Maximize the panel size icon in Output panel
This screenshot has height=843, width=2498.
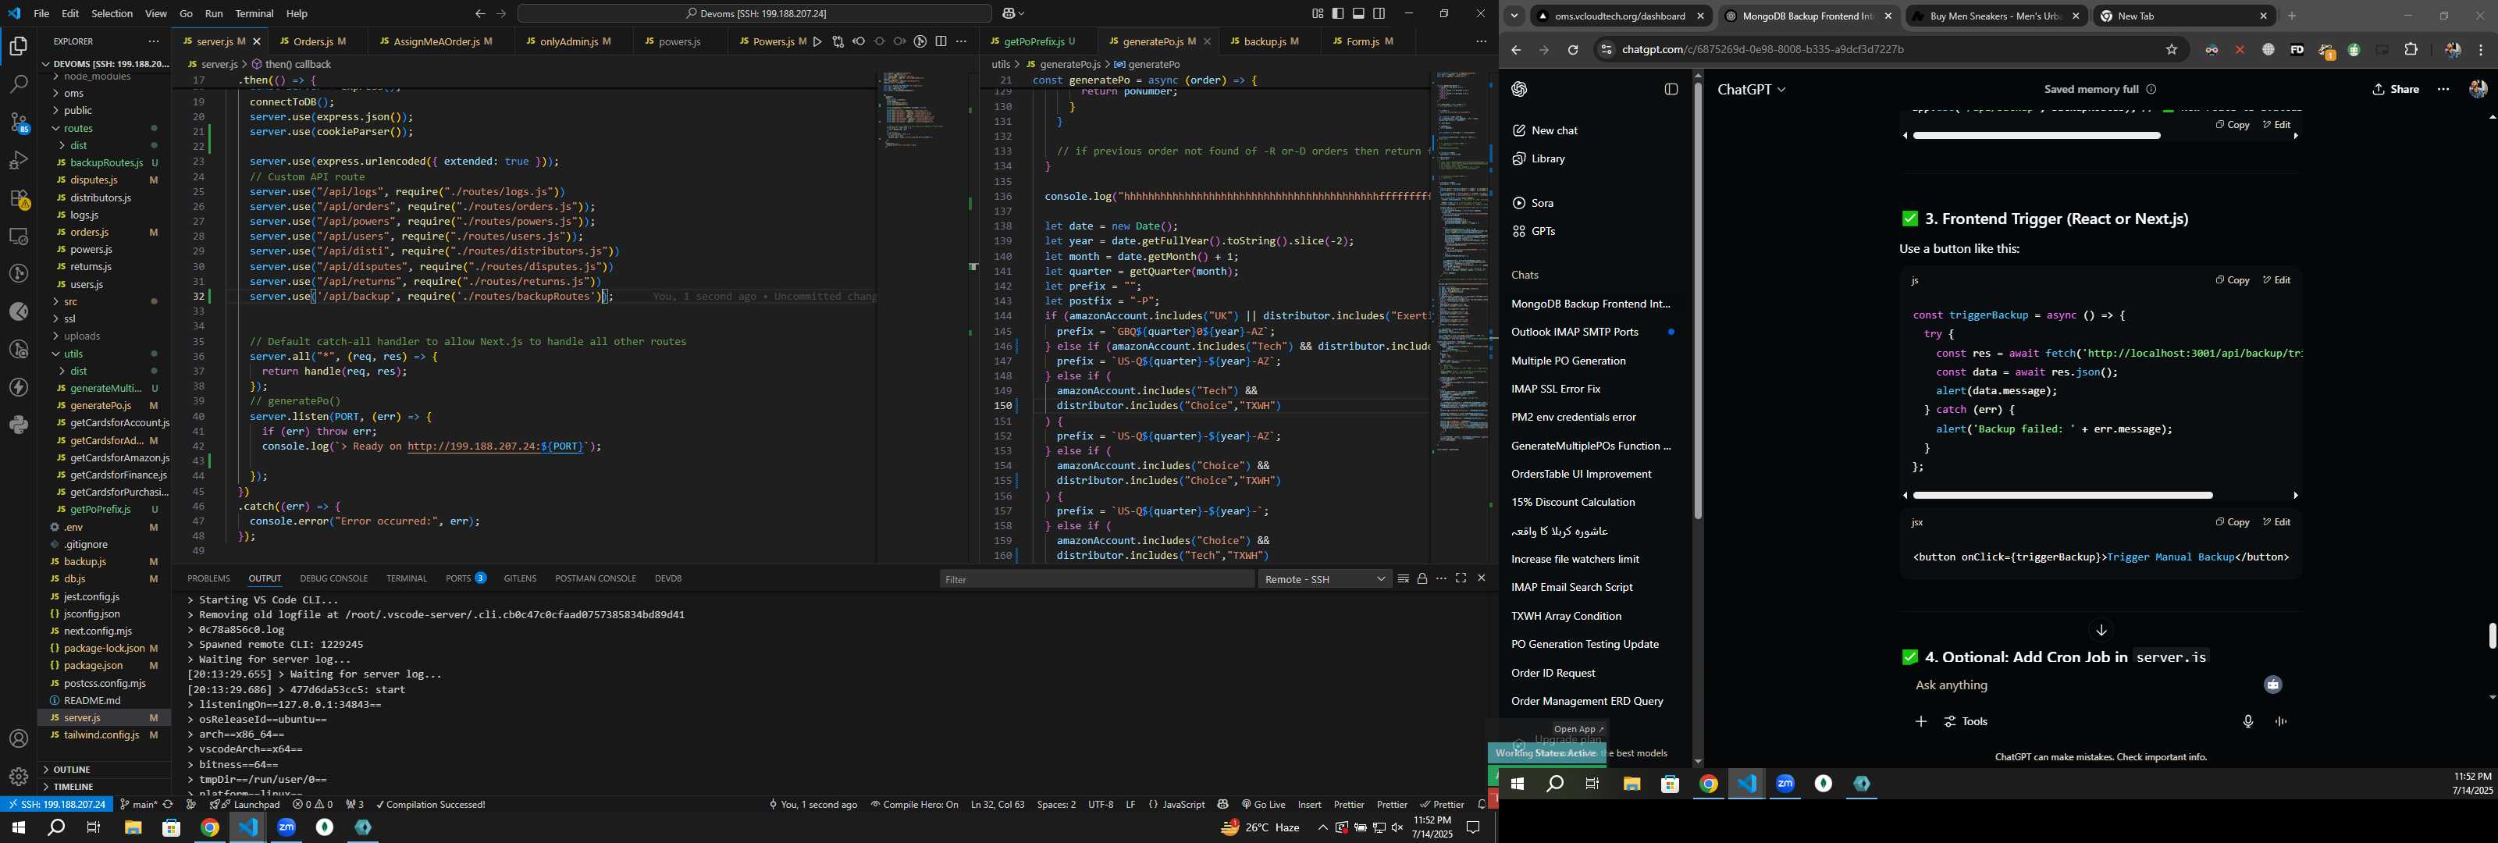[1461, 579]
